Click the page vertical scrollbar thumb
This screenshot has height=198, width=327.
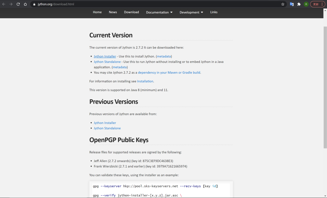(325, 87)
